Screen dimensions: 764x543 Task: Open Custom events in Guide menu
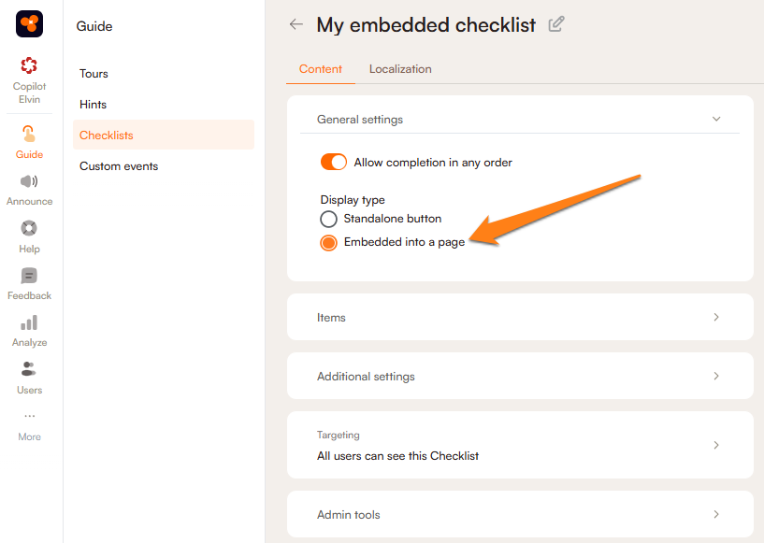pos(119,166)
